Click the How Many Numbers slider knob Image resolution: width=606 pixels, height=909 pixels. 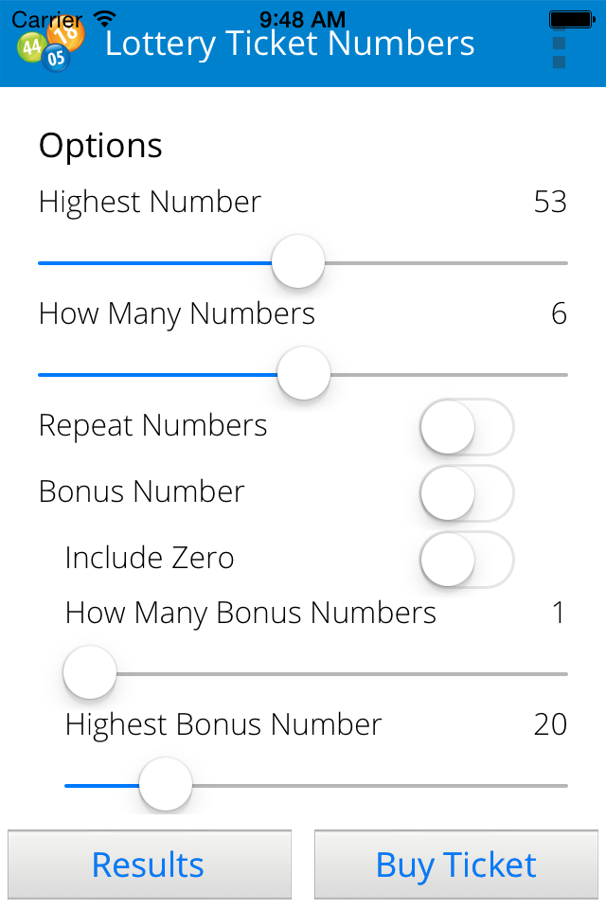[x=304, y=374]
